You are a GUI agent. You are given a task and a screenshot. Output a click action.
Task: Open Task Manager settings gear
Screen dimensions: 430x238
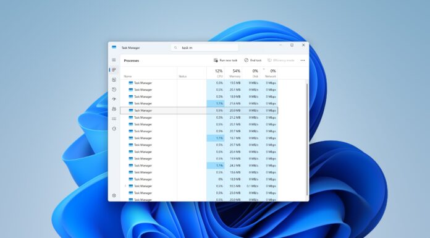point(114,195)
